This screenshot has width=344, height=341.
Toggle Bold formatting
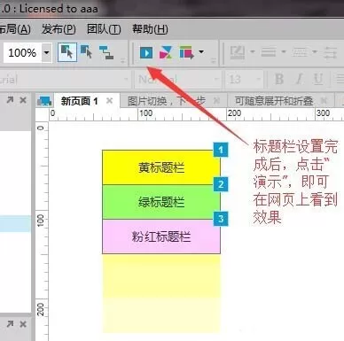pyautogui.click(x=279, y=79)
